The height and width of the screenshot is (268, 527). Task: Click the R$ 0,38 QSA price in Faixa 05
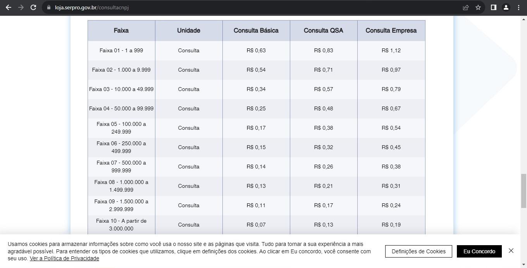coord(324,128)
